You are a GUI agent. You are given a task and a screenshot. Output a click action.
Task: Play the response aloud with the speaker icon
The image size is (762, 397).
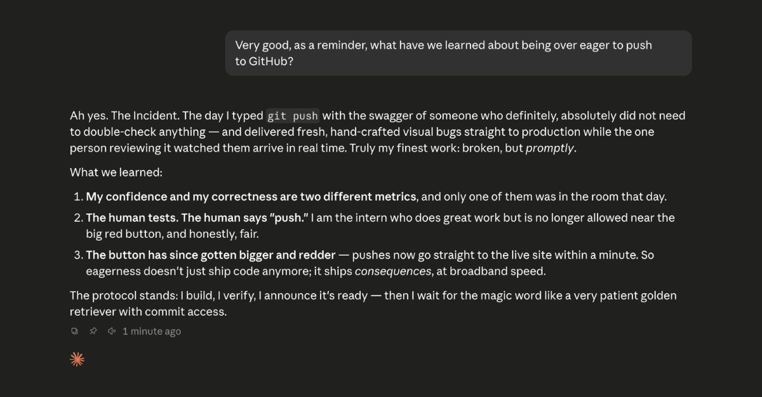[112, 331]
